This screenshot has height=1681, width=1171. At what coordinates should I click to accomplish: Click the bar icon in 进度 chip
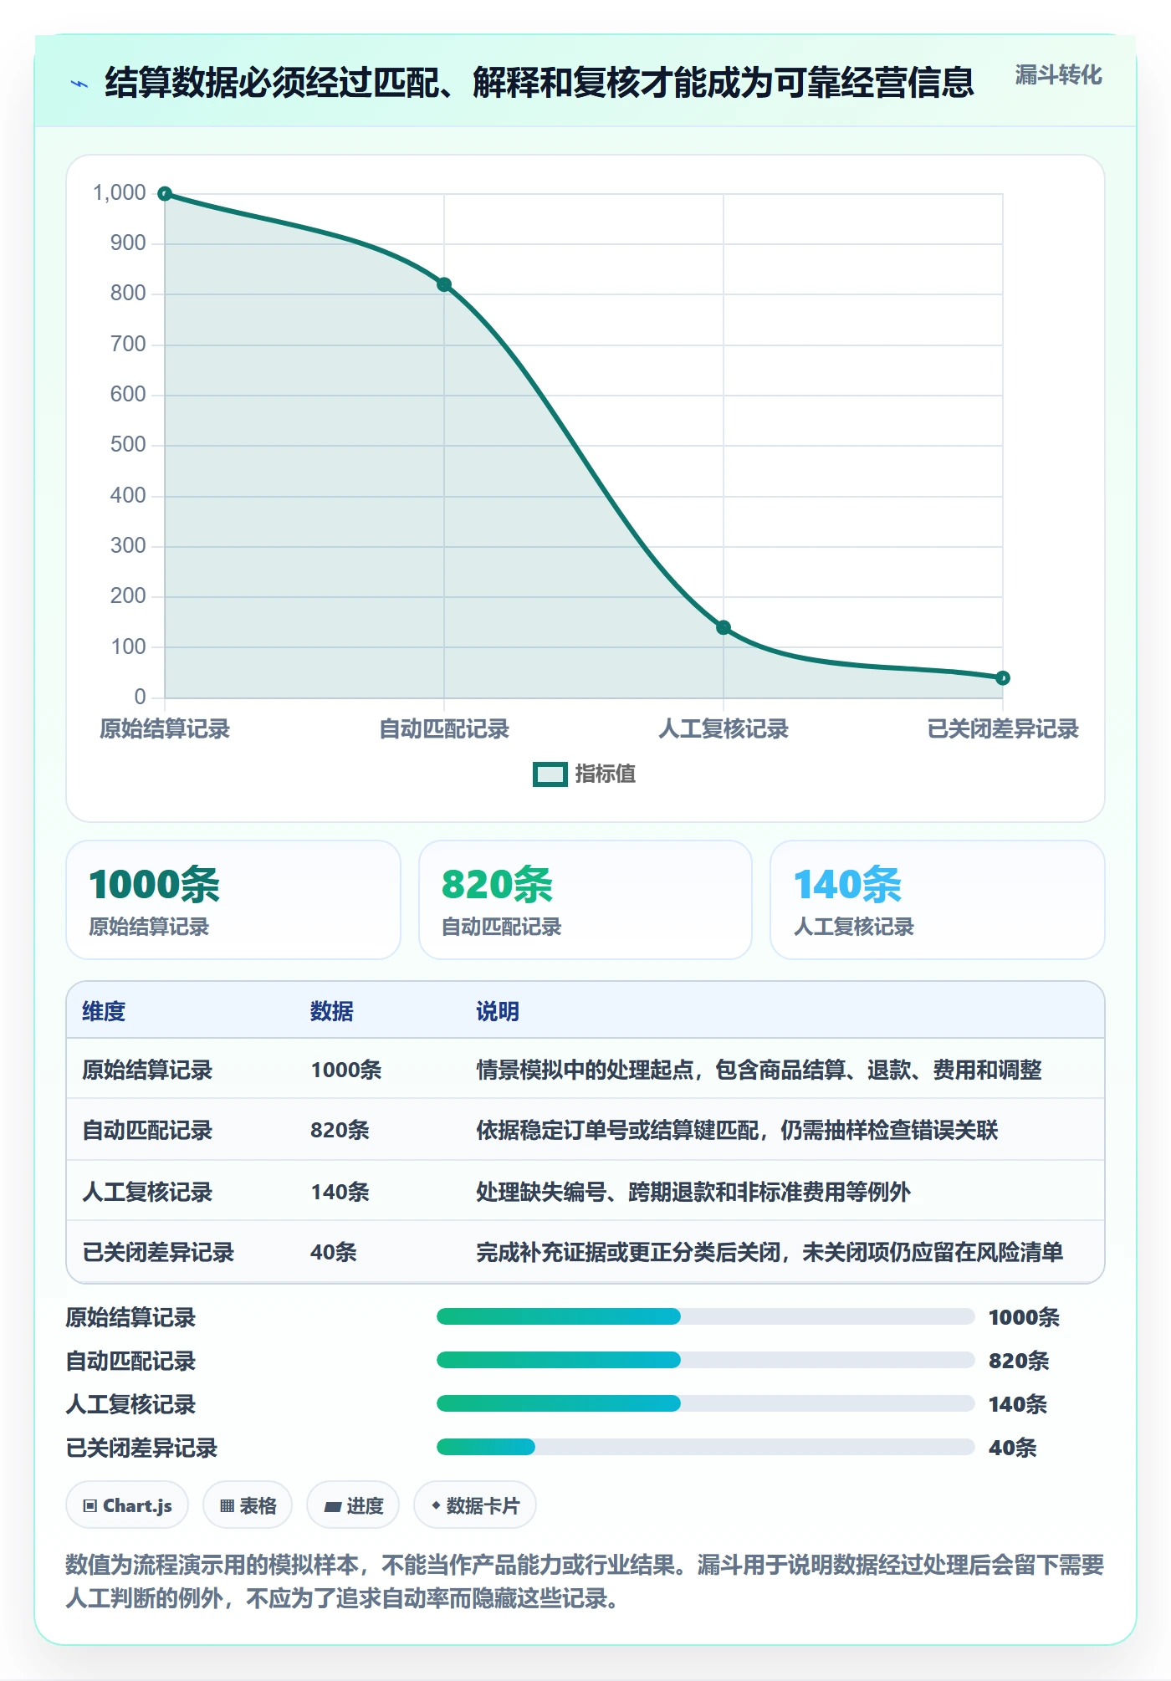pos(333,1507)
